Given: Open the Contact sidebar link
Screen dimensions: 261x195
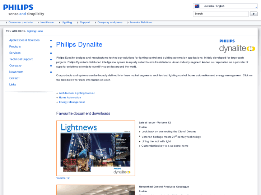Looking at the screenshot, I should click(x=14, y=78).
